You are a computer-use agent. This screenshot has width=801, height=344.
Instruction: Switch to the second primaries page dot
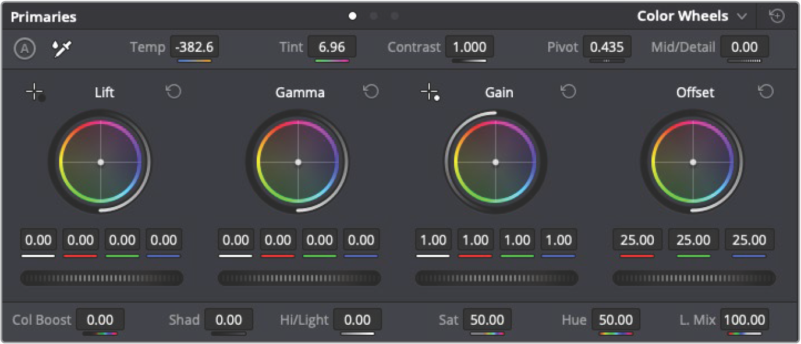coord(374,16)
